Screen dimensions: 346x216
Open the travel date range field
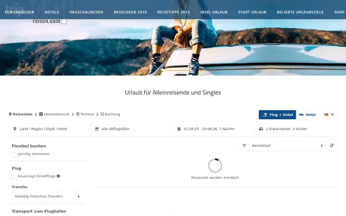tap(214, 129)
